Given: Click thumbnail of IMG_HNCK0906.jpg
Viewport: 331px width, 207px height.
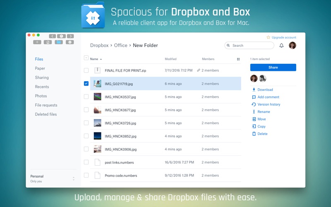Looking at the screenshot, I should [97, 149].
